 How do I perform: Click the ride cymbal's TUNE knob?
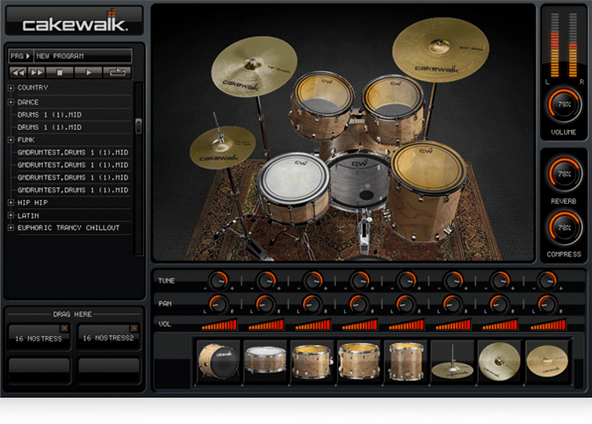546,280
